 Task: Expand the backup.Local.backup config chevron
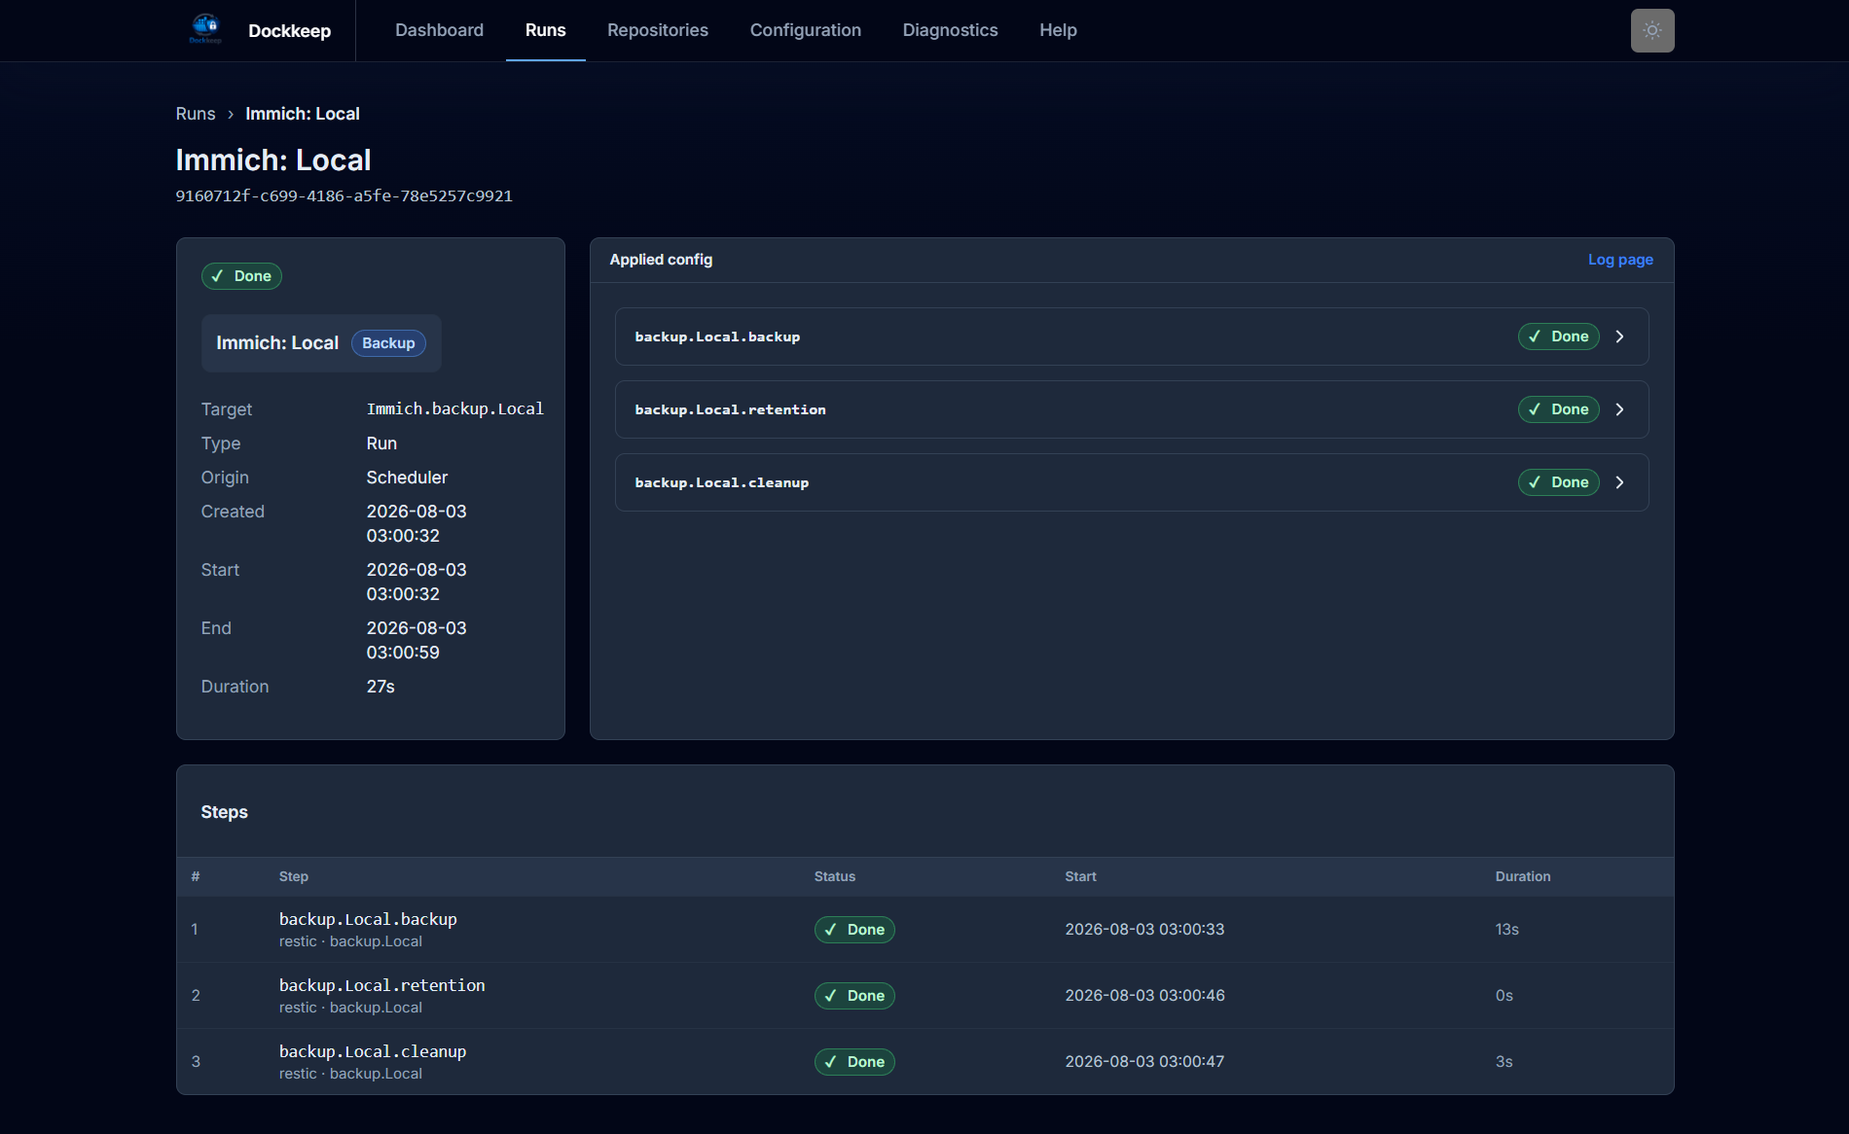[x=1620, y=337]
